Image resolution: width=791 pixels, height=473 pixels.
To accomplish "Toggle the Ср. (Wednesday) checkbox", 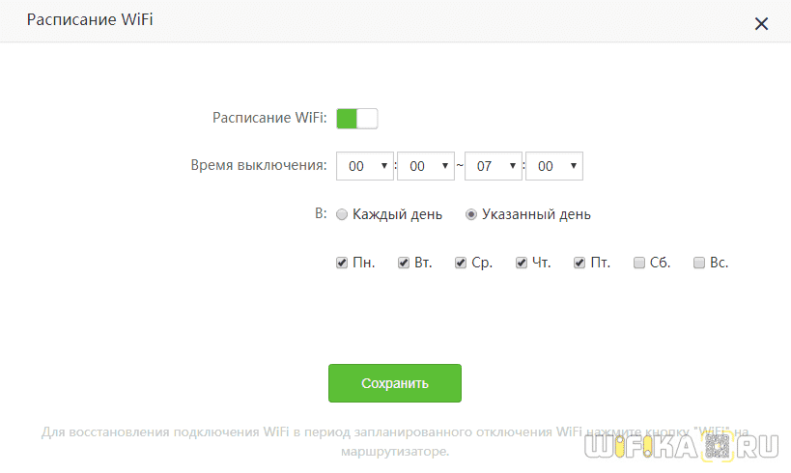I will tap(461, 263).
